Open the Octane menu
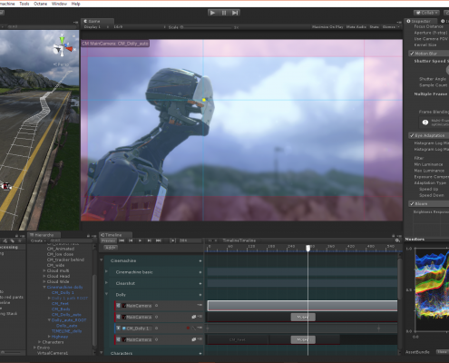Image resolution: width=449 pixels, height=363 pixels. [x=40, y=4]
